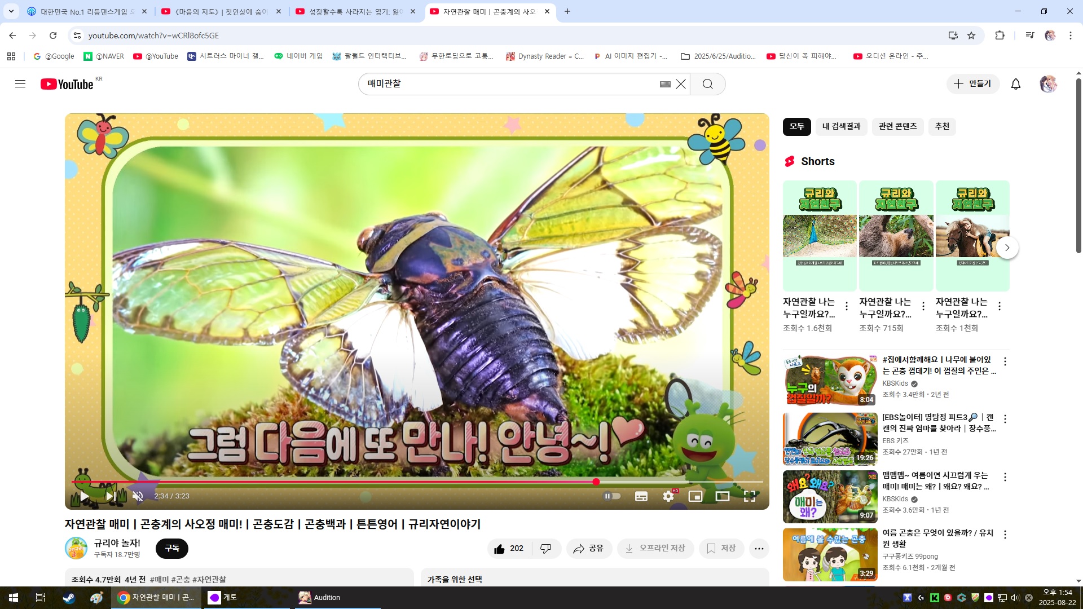Click voice search keyboard icon in search box

665,84
